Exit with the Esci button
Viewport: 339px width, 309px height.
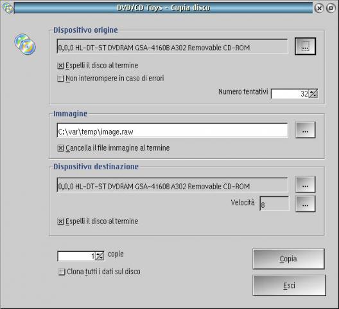[289, 285]
